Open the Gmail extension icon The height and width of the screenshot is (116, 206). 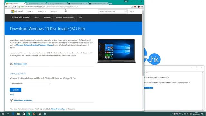pos(135,7)
